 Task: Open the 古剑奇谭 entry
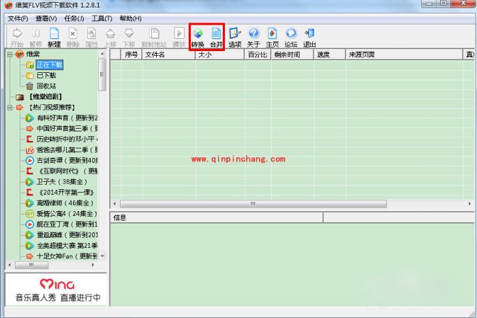point(67,161)
